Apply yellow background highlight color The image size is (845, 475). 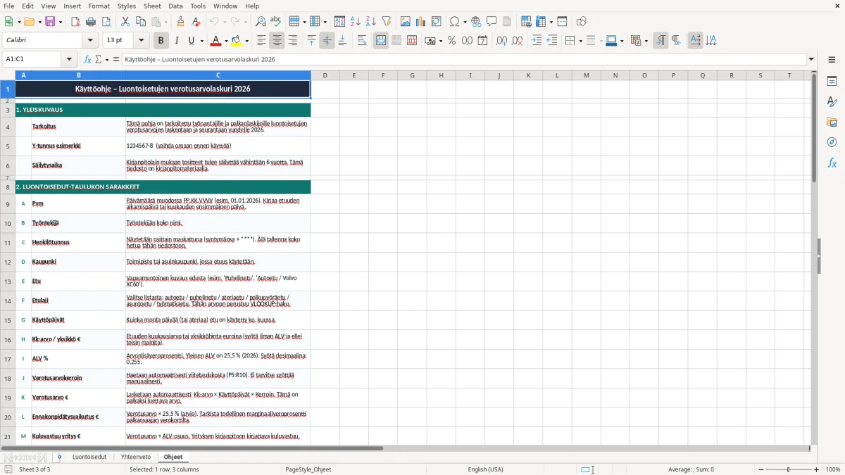click(237, 41)
